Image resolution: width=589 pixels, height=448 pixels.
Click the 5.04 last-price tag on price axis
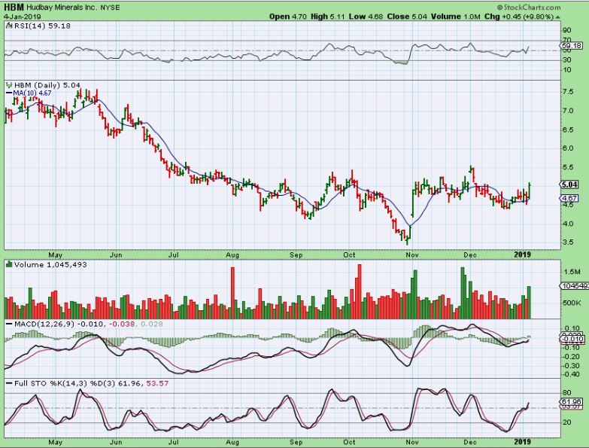[x=571, y=184]
